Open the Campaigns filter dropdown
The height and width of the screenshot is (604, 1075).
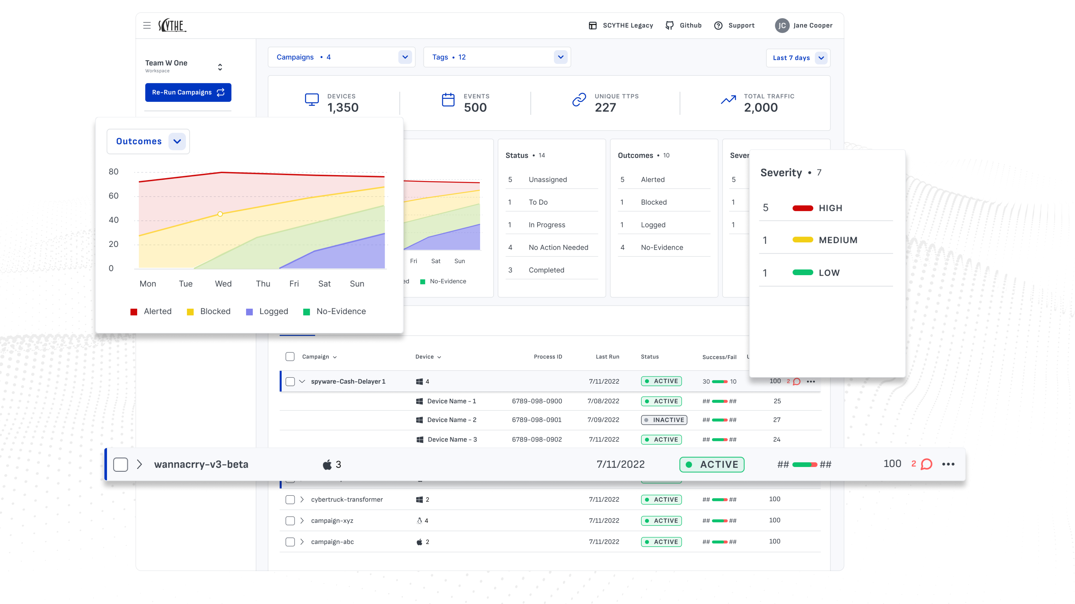pos(405,57)
